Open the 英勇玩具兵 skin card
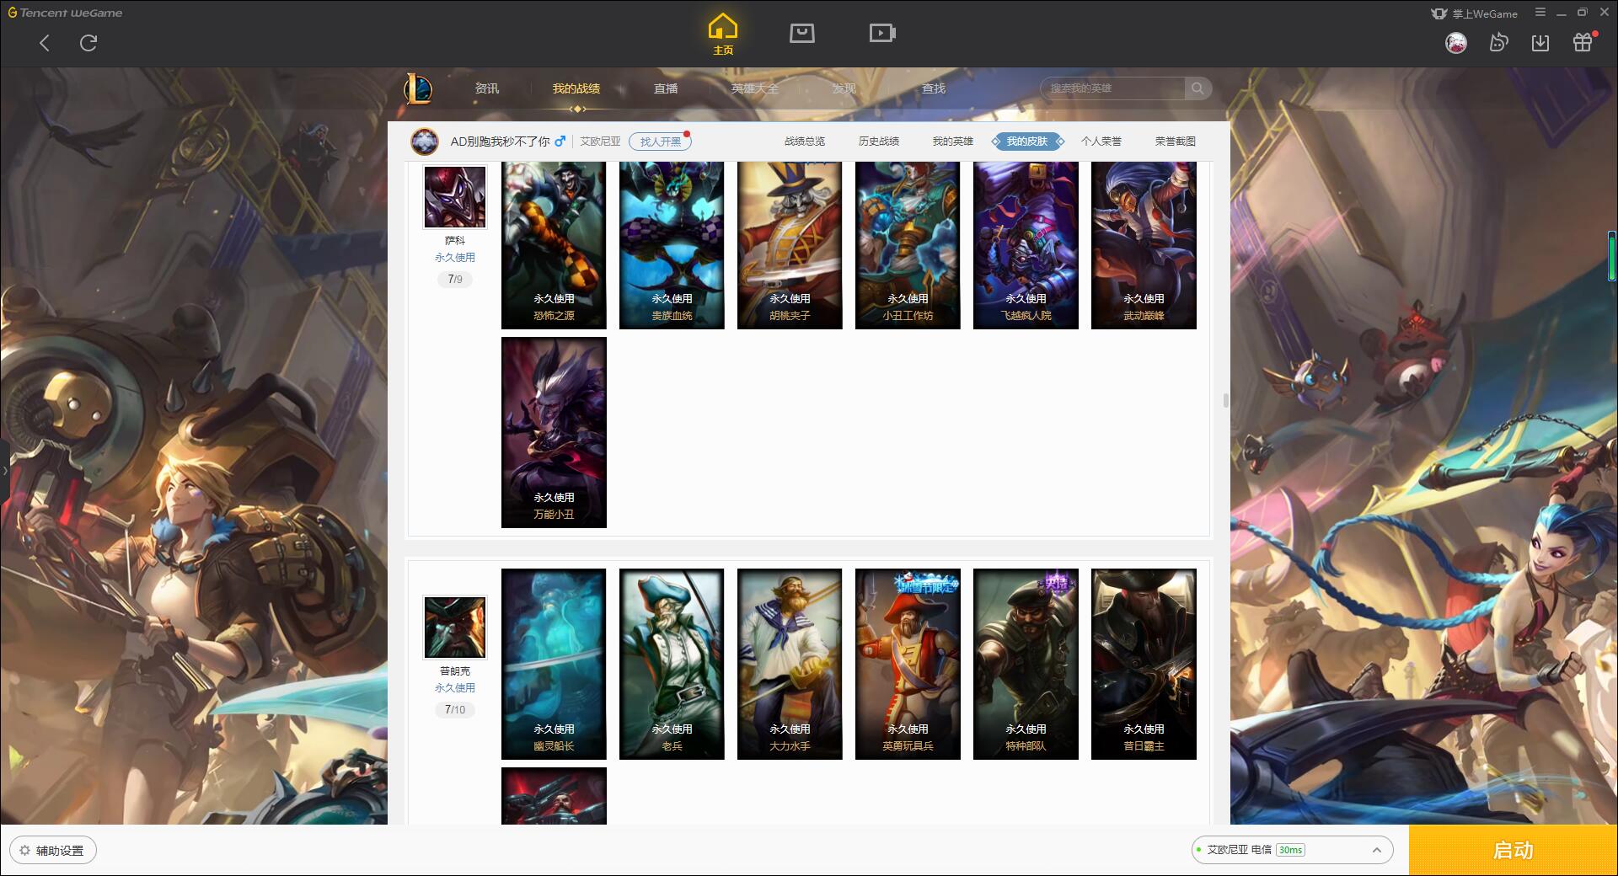 908,664
